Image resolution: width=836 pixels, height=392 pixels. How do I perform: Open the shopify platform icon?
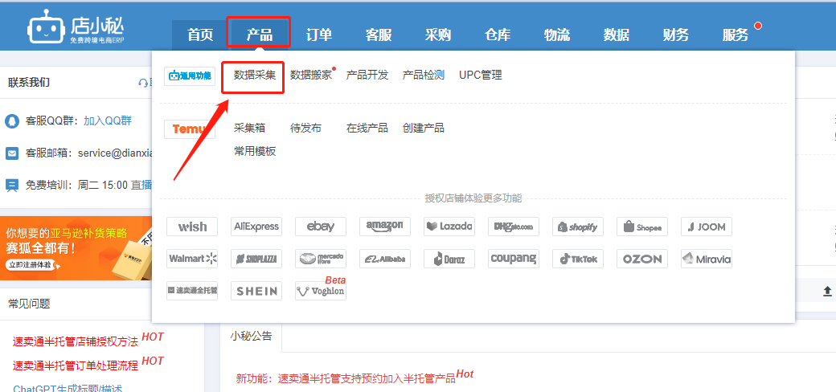point(578,227)
